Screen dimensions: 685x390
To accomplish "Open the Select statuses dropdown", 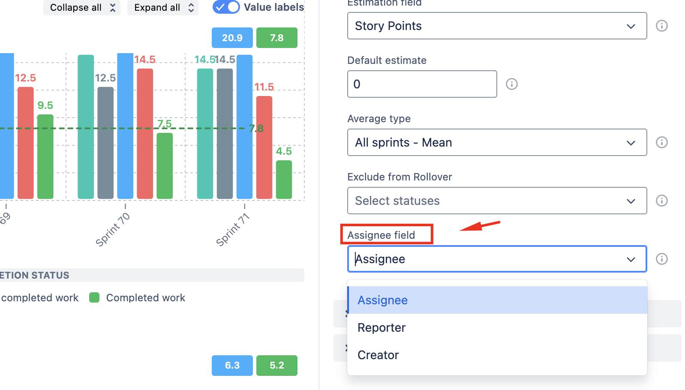I will pyautogui.click(x=496, y=201).
